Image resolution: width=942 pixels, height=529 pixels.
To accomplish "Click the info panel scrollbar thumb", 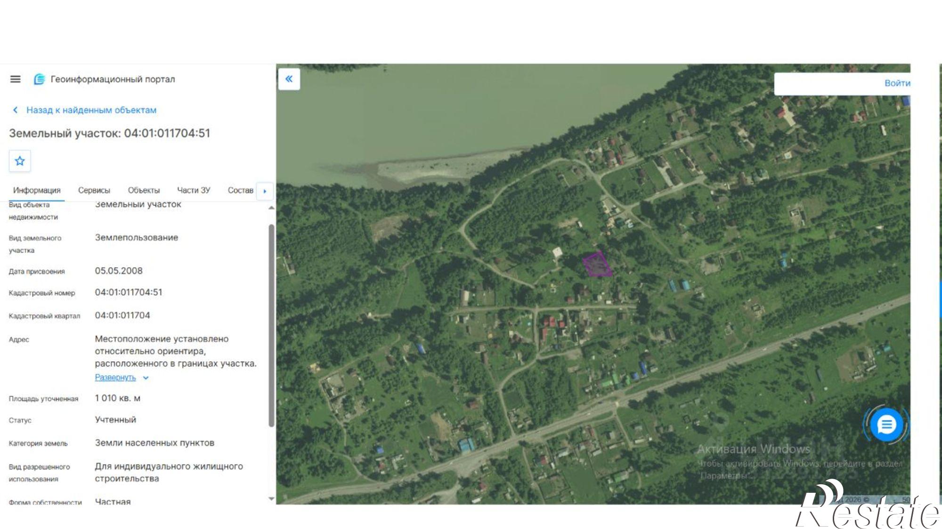I will point(271,325).
